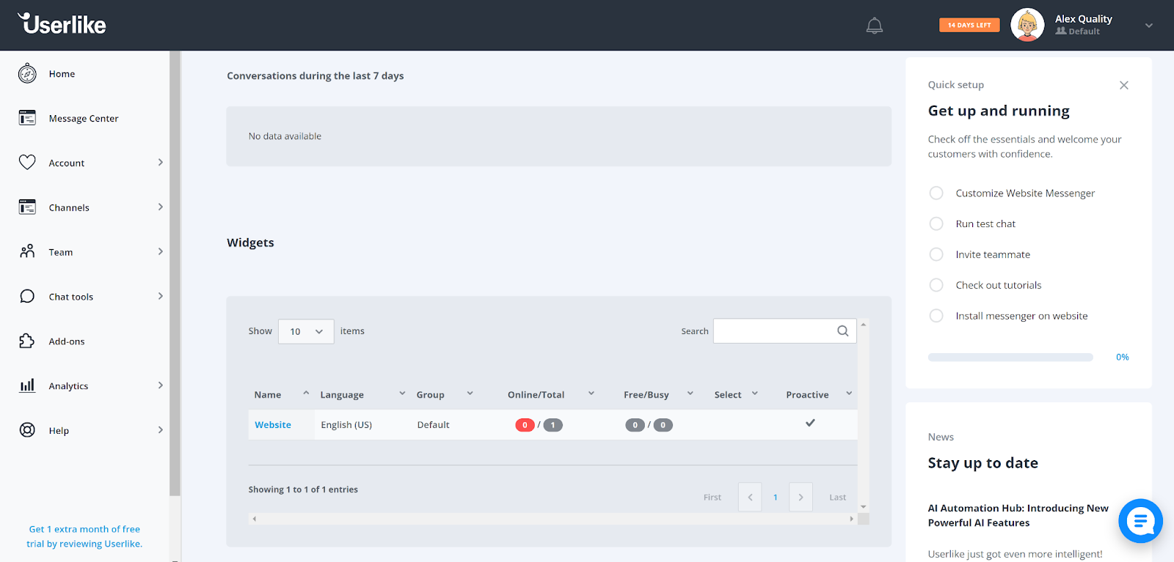The image size is (1174, 562).
Task: Close the Quick setup panel
Action: (x=1123, y=85)
